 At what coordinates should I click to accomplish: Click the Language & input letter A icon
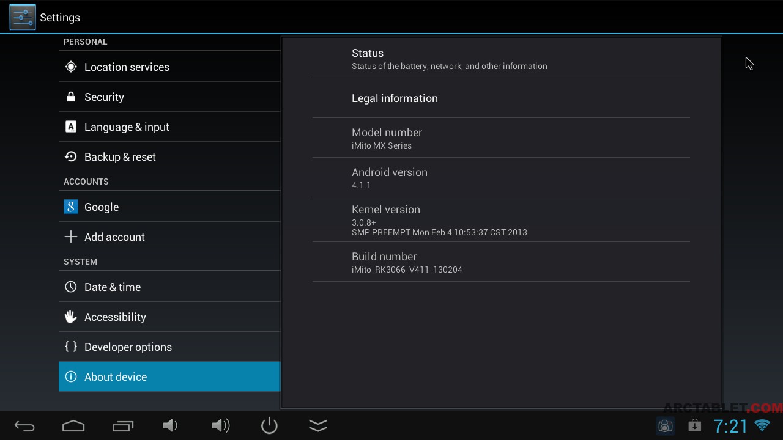tap(71, 127)
